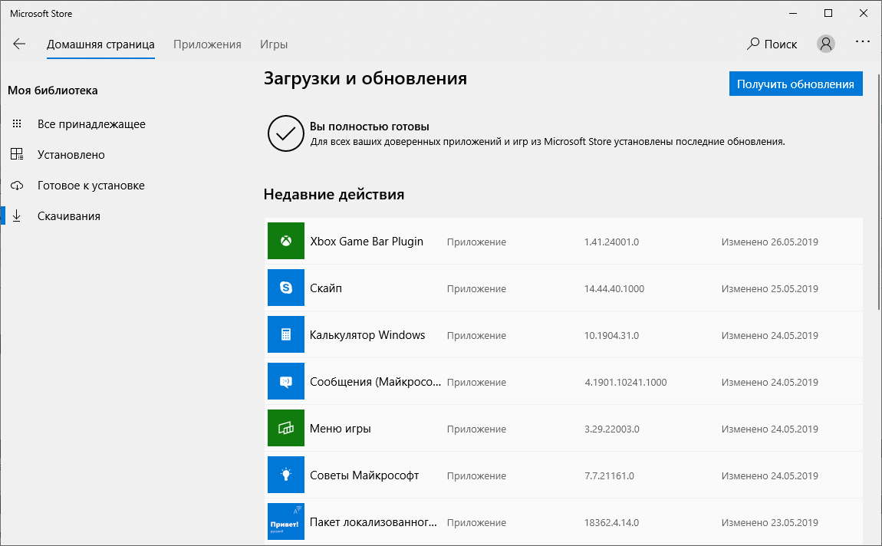This screenshot has height=546, width=882.
Task: Go back with the back arrow
Action: click(x=19, y=44)
